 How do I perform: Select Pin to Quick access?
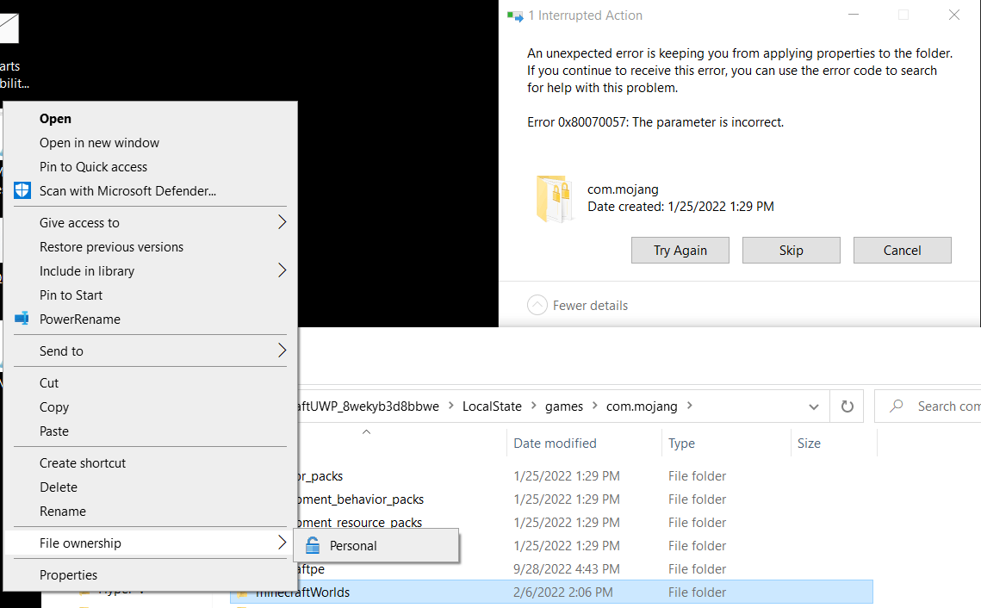click(91, 166)
